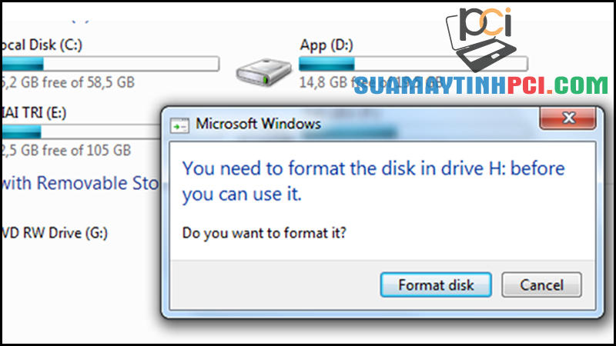Select the App (D:) hard drive icon
Screen dimensions: 616x346
263,72
